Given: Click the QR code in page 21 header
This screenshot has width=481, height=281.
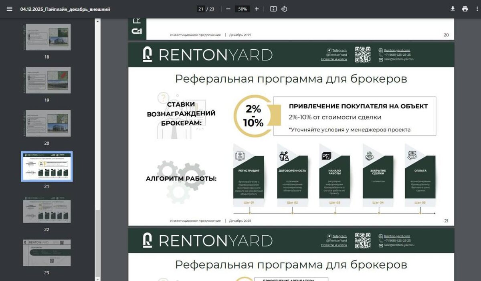Looking at the screenshot, I should click(x=363, y=55).
